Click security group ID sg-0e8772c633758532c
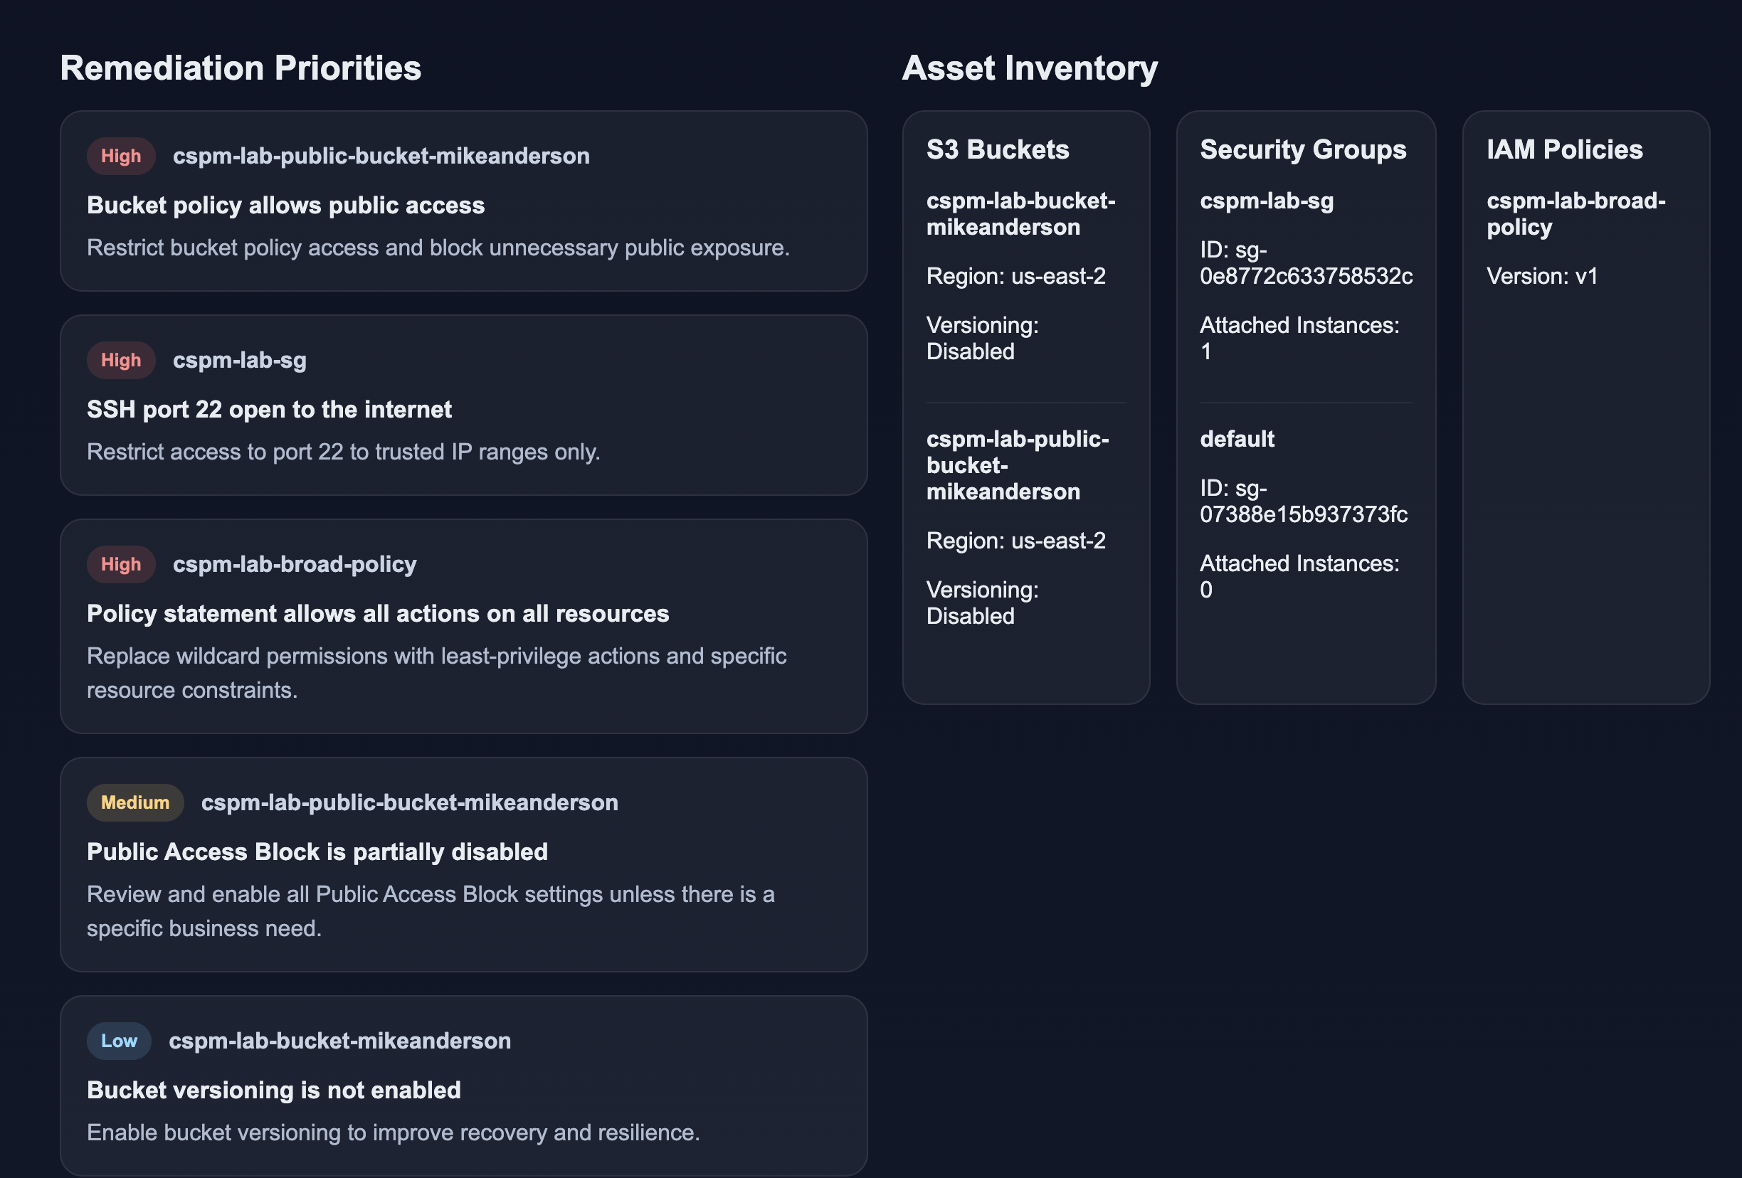The image size is (1742, 1178). [x=1305, y=264]
